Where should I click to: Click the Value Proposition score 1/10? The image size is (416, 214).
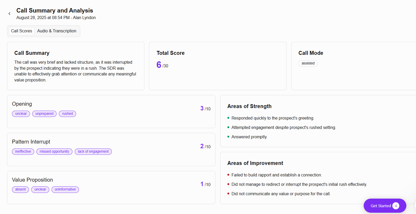tap(205, 184)
